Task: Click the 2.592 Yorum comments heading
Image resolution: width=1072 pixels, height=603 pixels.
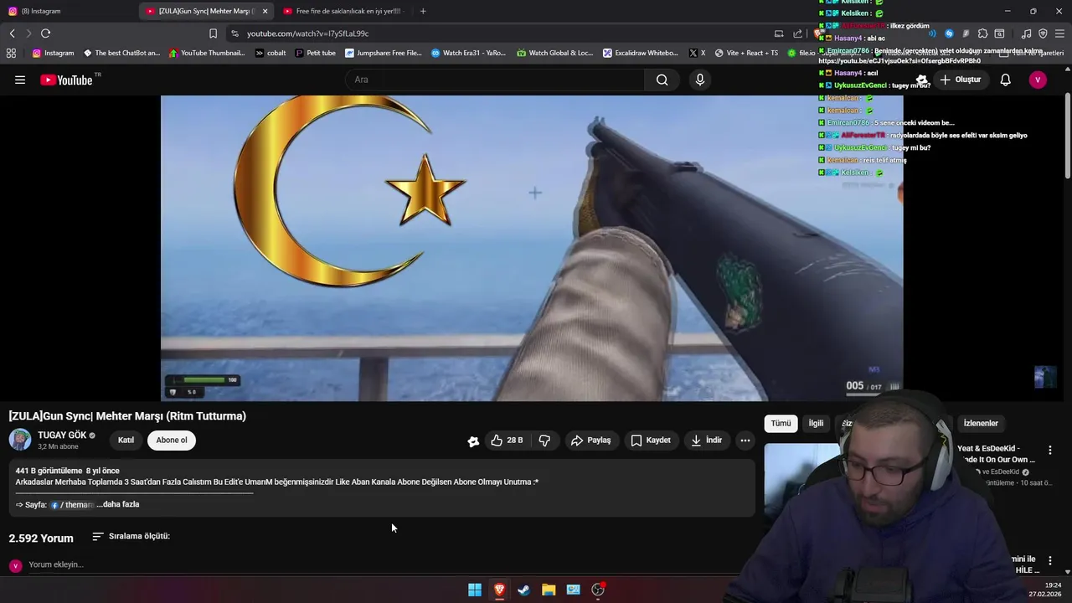Action: [x=41, y=538]
